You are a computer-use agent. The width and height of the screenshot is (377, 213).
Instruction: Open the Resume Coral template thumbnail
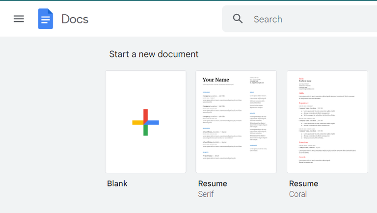[327, 122]
